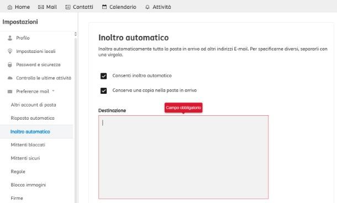Click the Contatti address book icon
The width and height of the screenshot is (337, 203).
click(68, 7)
